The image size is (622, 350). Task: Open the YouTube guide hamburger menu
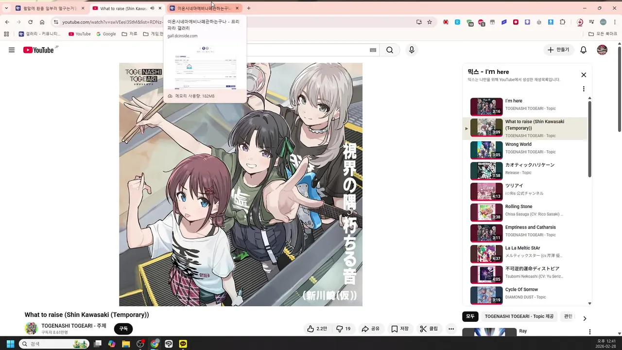(12, 50)
